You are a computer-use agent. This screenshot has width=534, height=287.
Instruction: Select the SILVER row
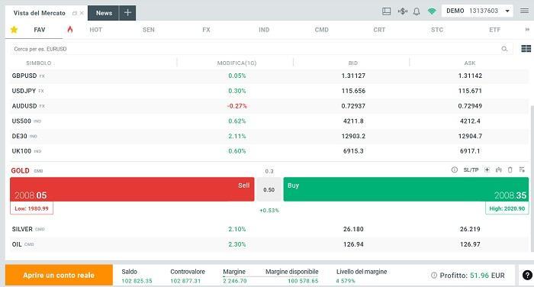[x=269, y=229]
